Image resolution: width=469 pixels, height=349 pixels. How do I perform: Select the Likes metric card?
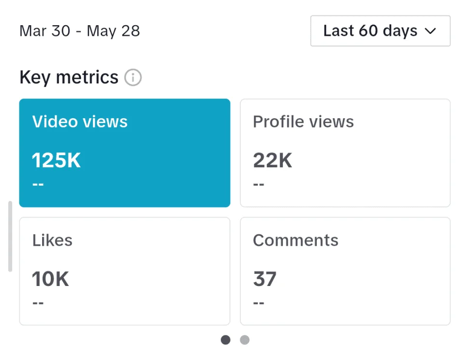125,271
